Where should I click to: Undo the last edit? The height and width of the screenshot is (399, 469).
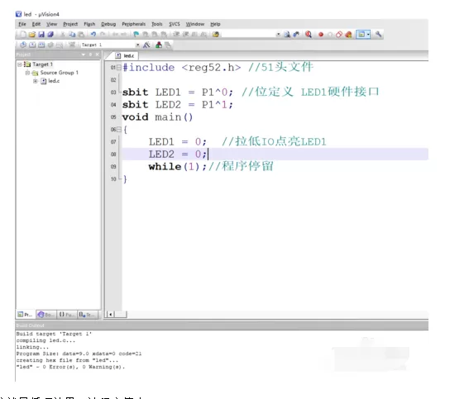[93, 34]
